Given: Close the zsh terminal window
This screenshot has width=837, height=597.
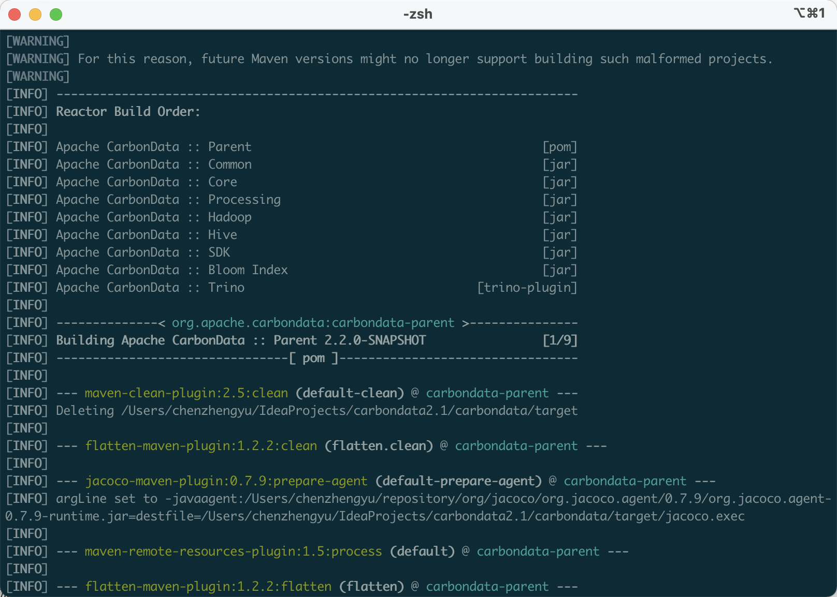Looking at the screenshot, I should [15, 14].
